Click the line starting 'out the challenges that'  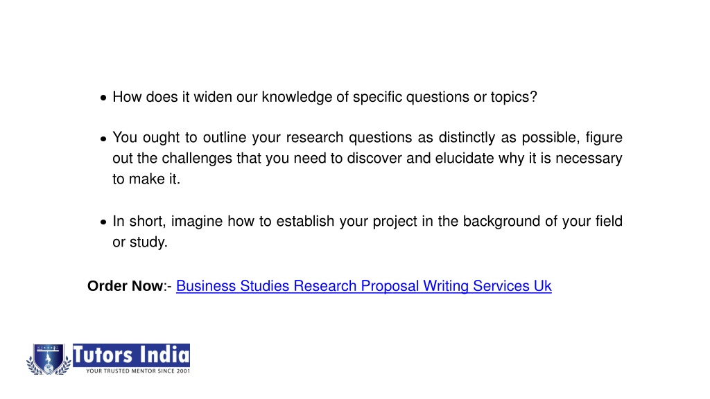click(367, 158)
